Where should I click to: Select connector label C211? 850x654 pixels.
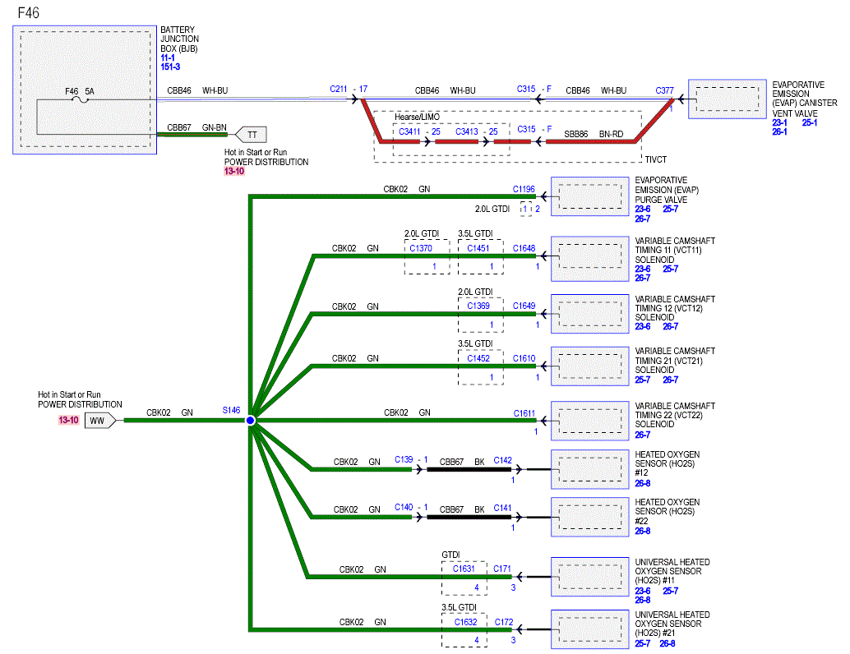[x=338, y=89]
